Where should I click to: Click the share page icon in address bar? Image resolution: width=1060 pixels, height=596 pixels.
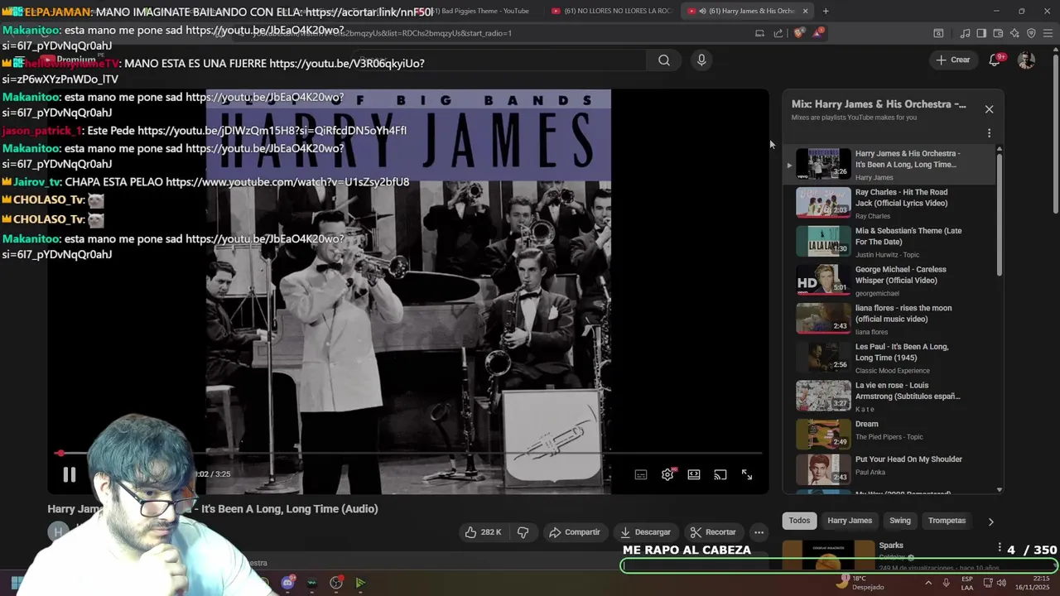click(x=778, y=33)
